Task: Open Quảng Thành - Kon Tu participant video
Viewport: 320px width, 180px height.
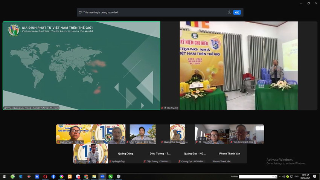Action: point(73,134)
